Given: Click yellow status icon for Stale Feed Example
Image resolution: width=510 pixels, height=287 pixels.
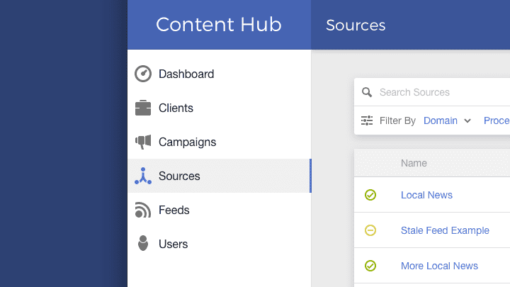Looking at the screenshot, I should pyautogui.click(x=370, y=230).
